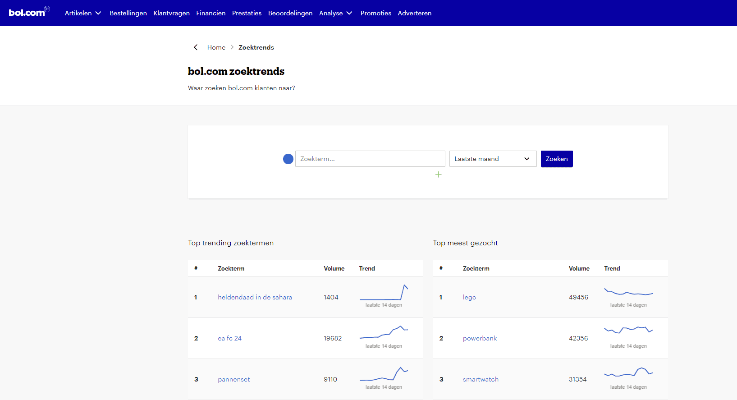Open the Artikelen dropdown menu
This screenshot has width=737, height=400.
(x=83, y=13)
